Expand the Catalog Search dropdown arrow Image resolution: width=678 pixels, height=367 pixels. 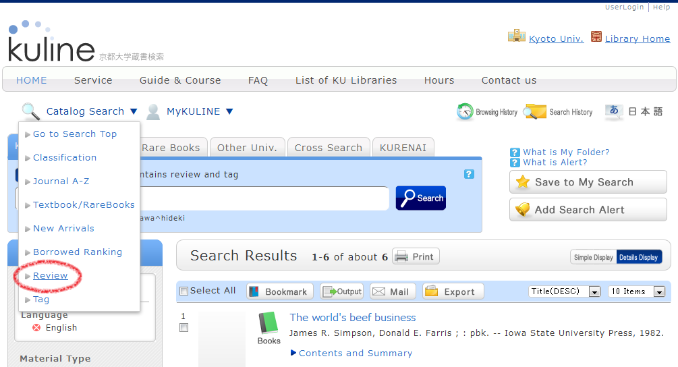(134, 111)
